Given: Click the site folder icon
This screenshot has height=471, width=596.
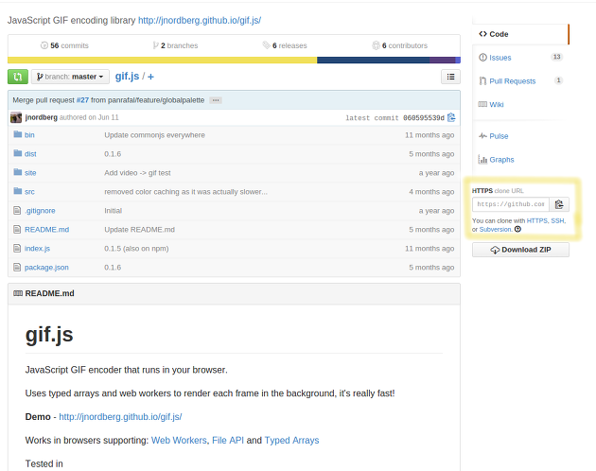Looking at the screenshot, I should [x=17, y=172].
